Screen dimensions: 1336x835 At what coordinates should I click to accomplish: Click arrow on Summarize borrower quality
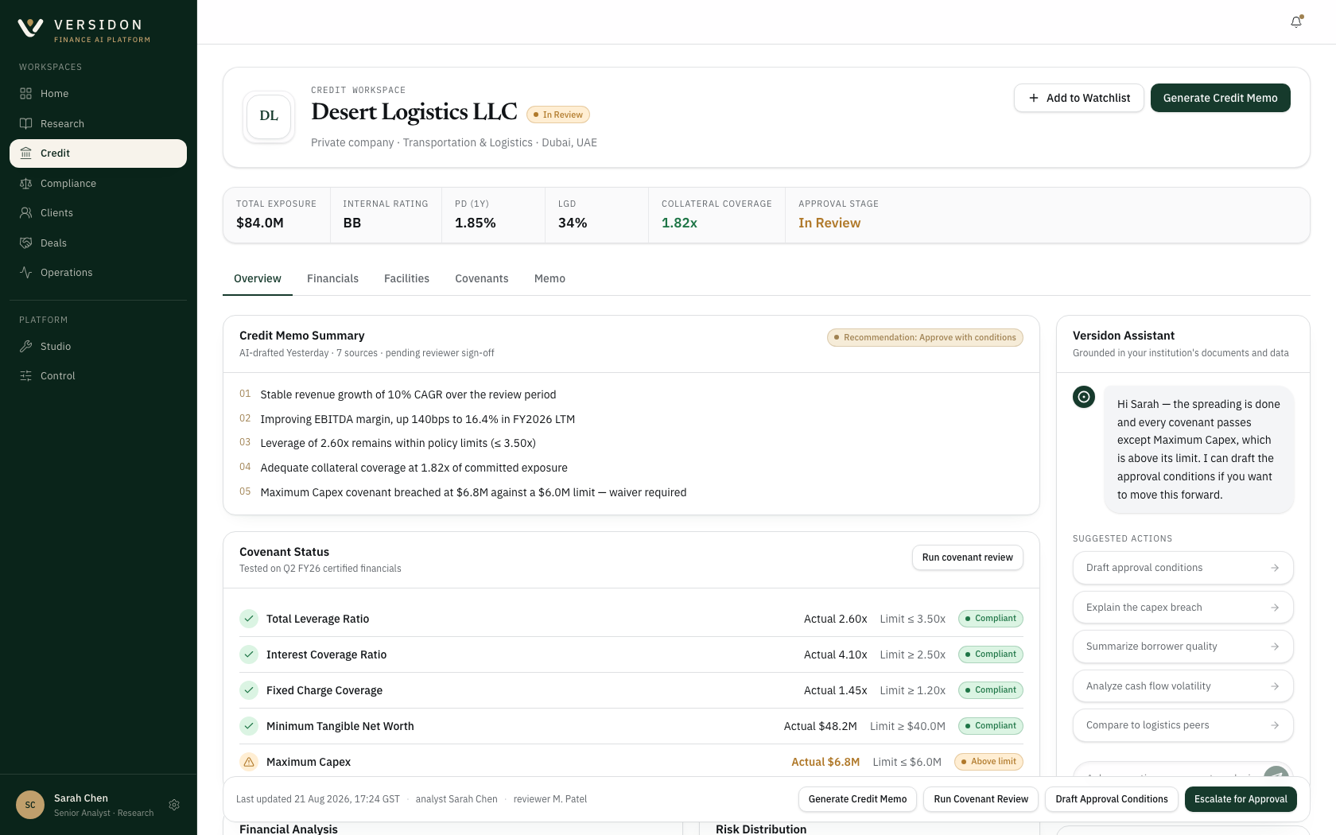pyautogui.click(x=1275, y=647)
